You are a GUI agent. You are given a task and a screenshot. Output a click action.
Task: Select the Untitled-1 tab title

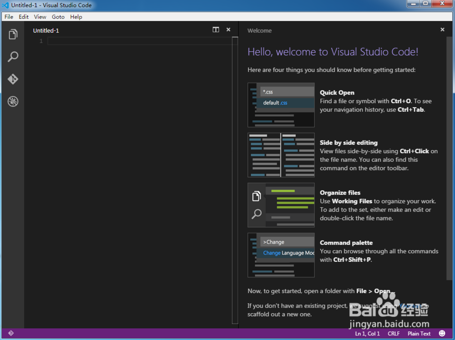click(x=46, y=30)
